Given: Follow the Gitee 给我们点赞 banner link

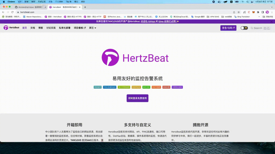Looking at the screenshot, I should [168, 21].
